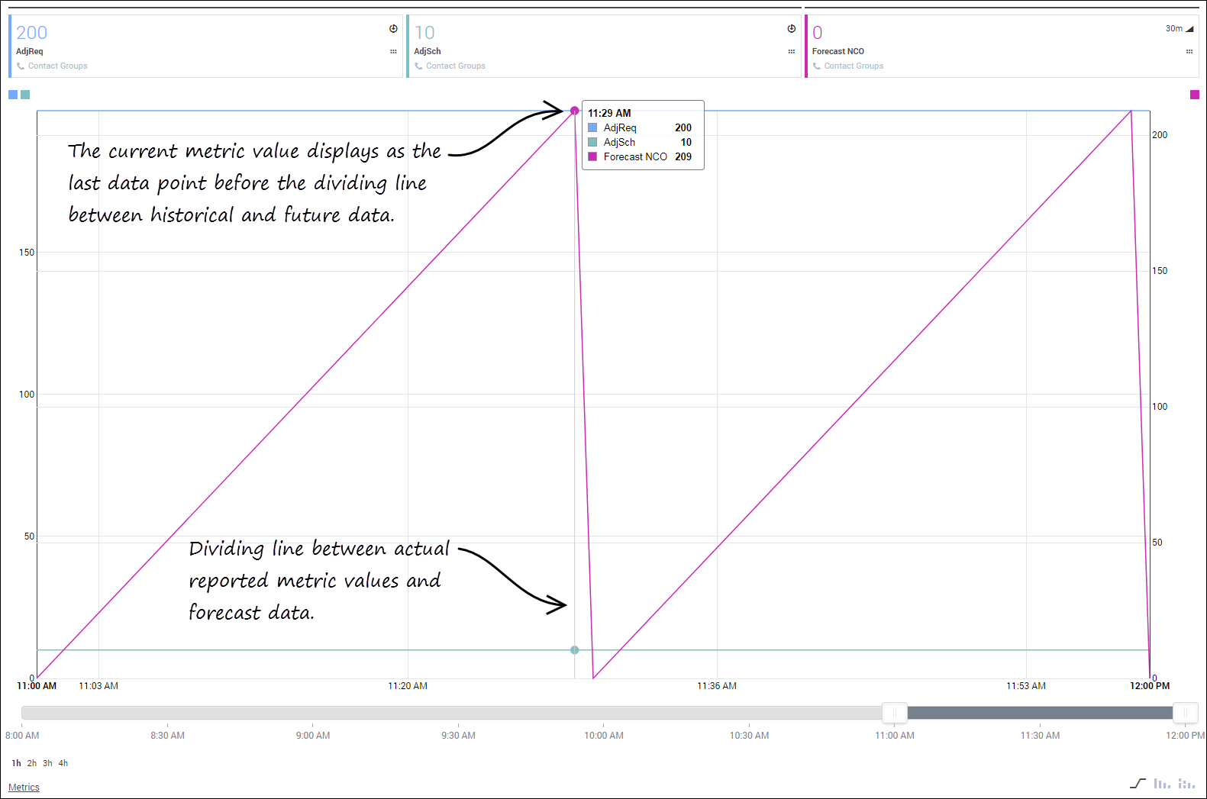Toggle the blue AdjReq legend square
The height and width of the screenshot is (799, 1207).
pyautogui.click(x=13, y=95)
